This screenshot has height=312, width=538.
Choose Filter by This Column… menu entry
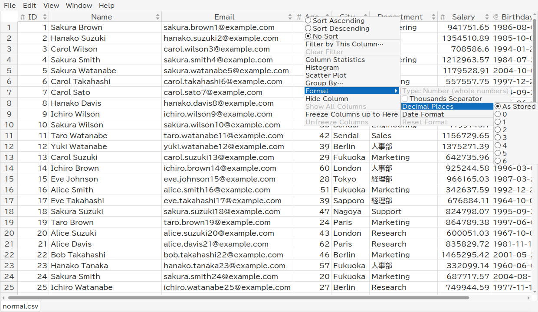(352, 44)
